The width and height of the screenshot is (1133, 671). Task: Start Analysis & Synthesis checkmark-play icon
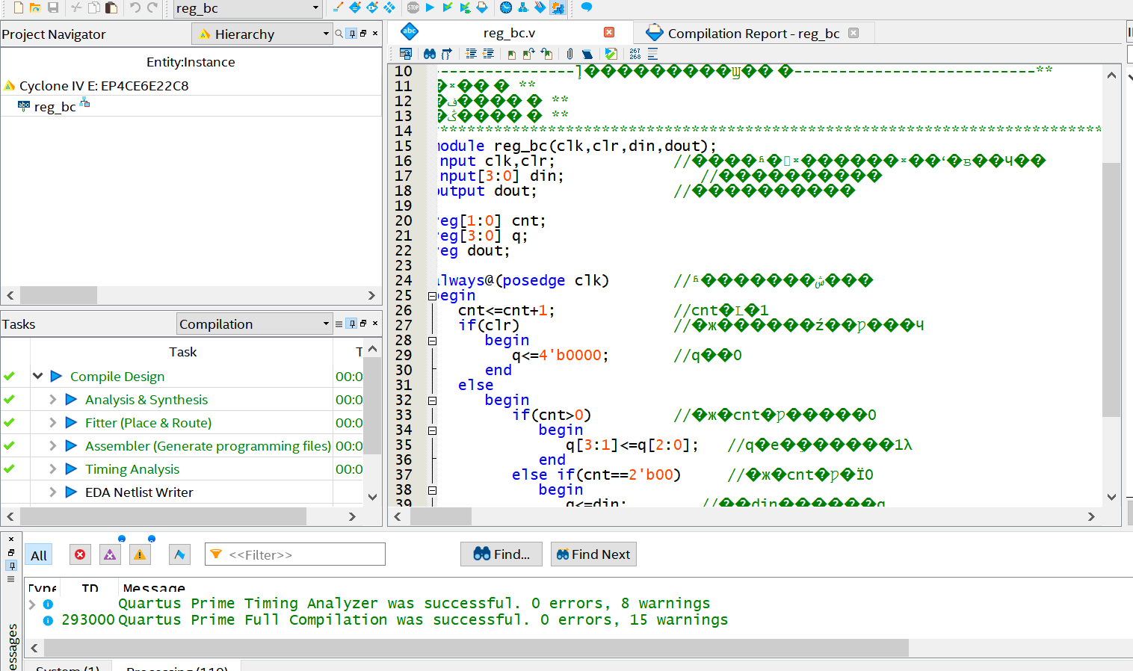point(447,7)
